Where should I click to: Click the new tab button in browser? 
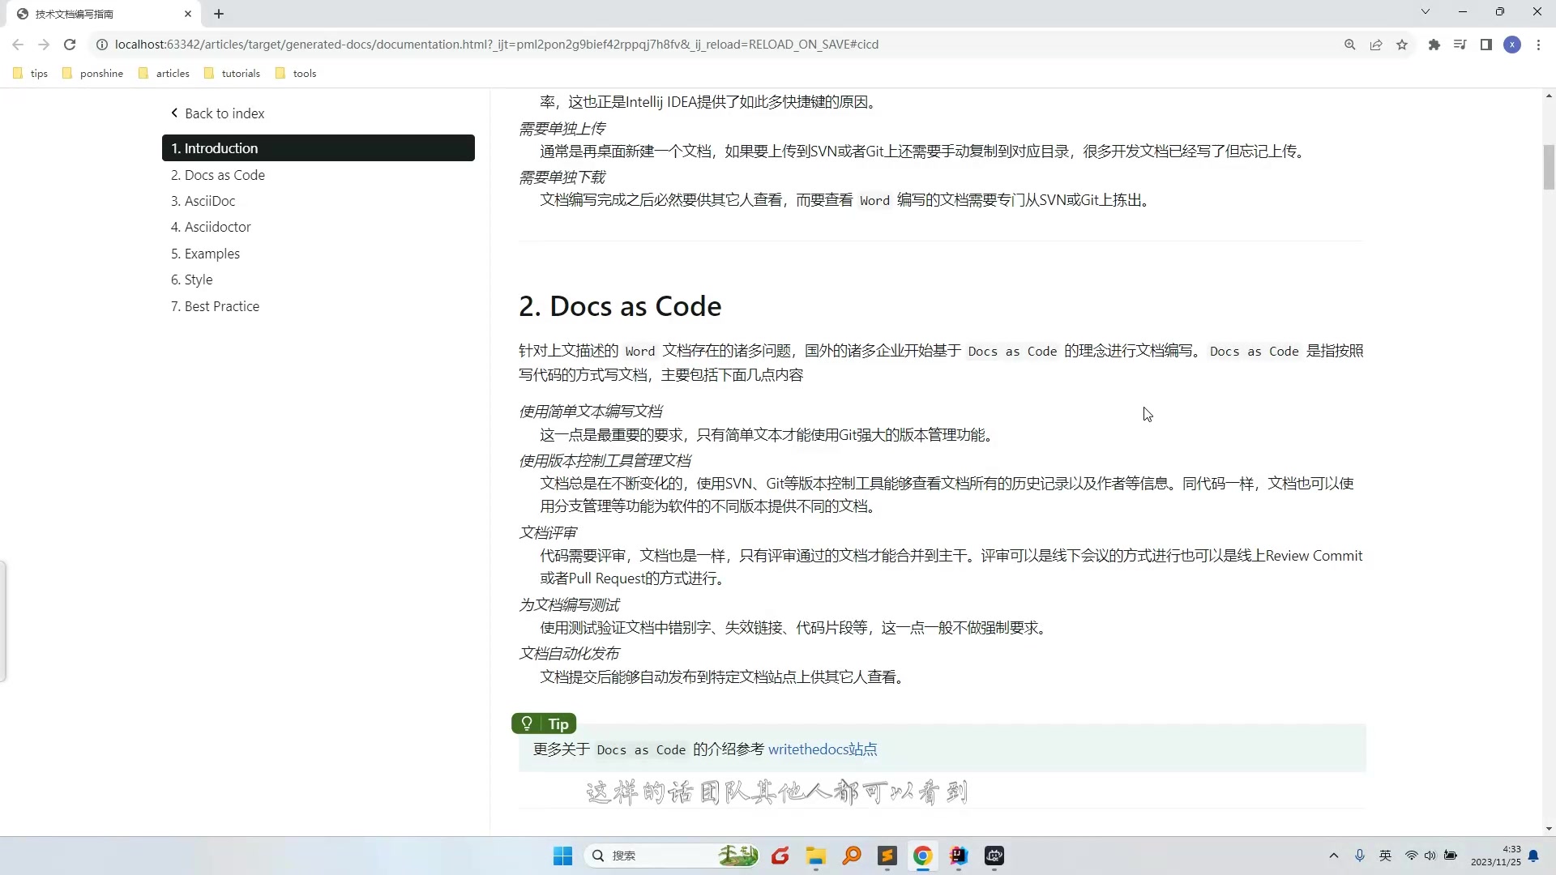point(217,13)
